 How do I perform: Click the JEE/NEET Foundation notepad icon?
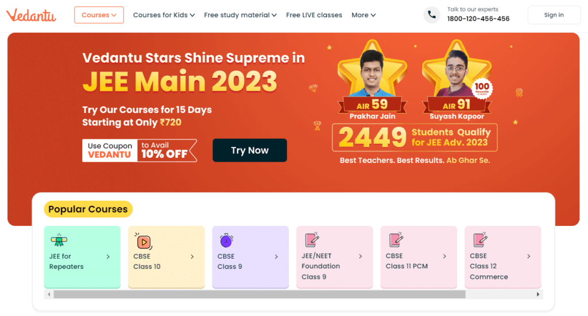pyautogui.click(x=312, y=240)
